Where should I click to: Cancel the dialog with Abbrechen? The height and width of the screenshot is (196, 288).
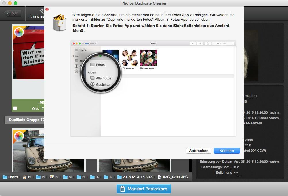coord(199,151)
